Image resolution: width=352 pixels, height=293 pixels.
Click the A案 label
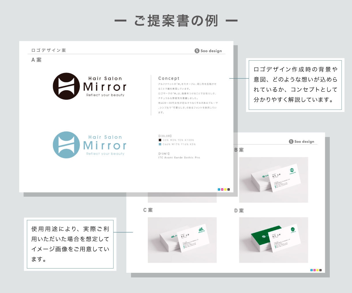click(x=36, y=60)
